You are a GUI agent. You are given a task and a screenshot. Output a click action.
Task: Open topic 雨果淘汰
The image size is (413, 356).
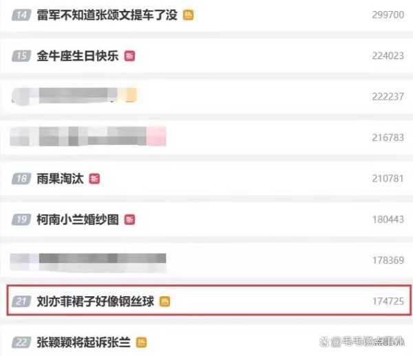60,179
